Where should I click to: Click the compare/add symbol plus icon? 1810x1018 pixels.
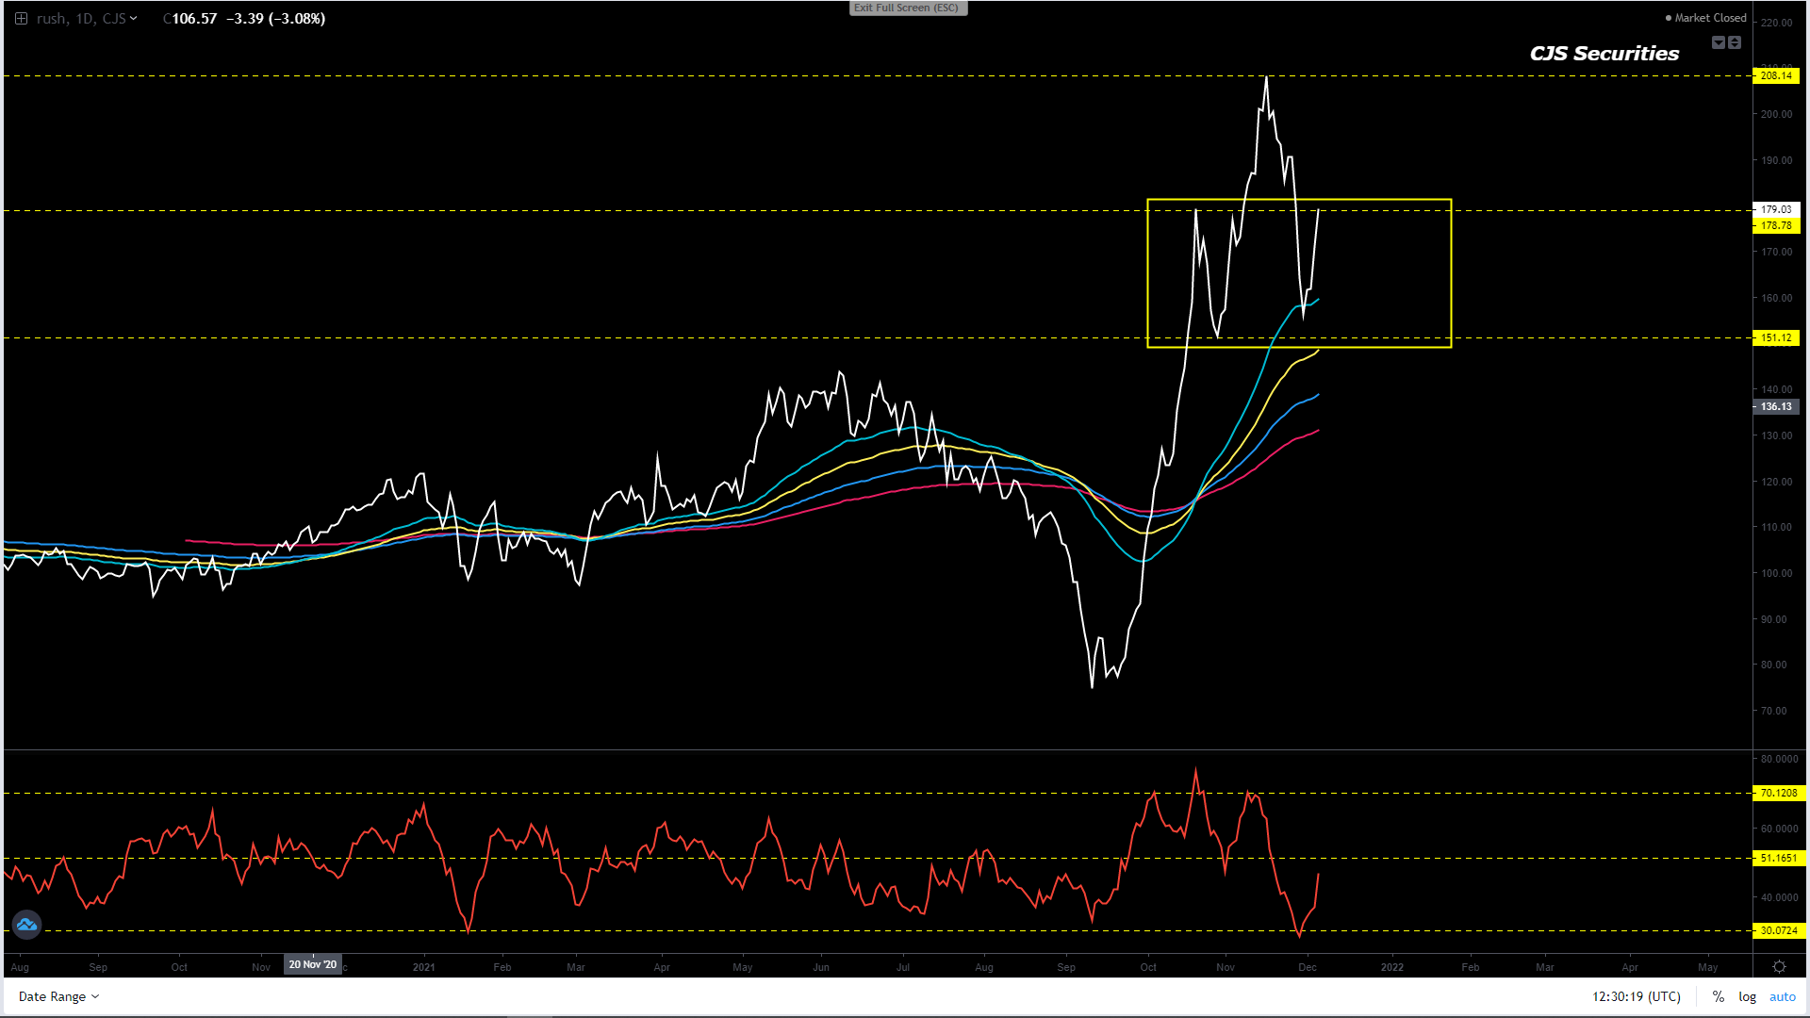pos(21,18)
